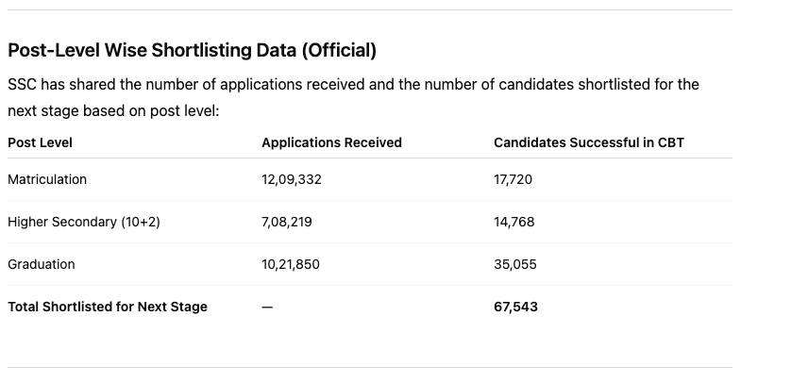The width and height of the screenshot is (808, 383).
Task: Click the 'Higher Secondary (10+2)' row label
Action: 84,222
